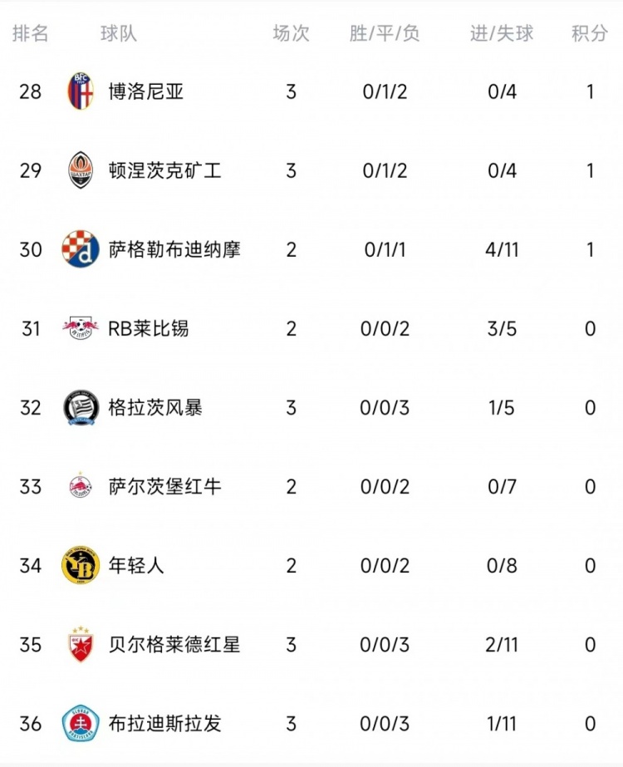The width and height of the screenshot is (623, 767).
Task: Open team name 顿涅茨克矿工
Action: (x=164, y=170)
